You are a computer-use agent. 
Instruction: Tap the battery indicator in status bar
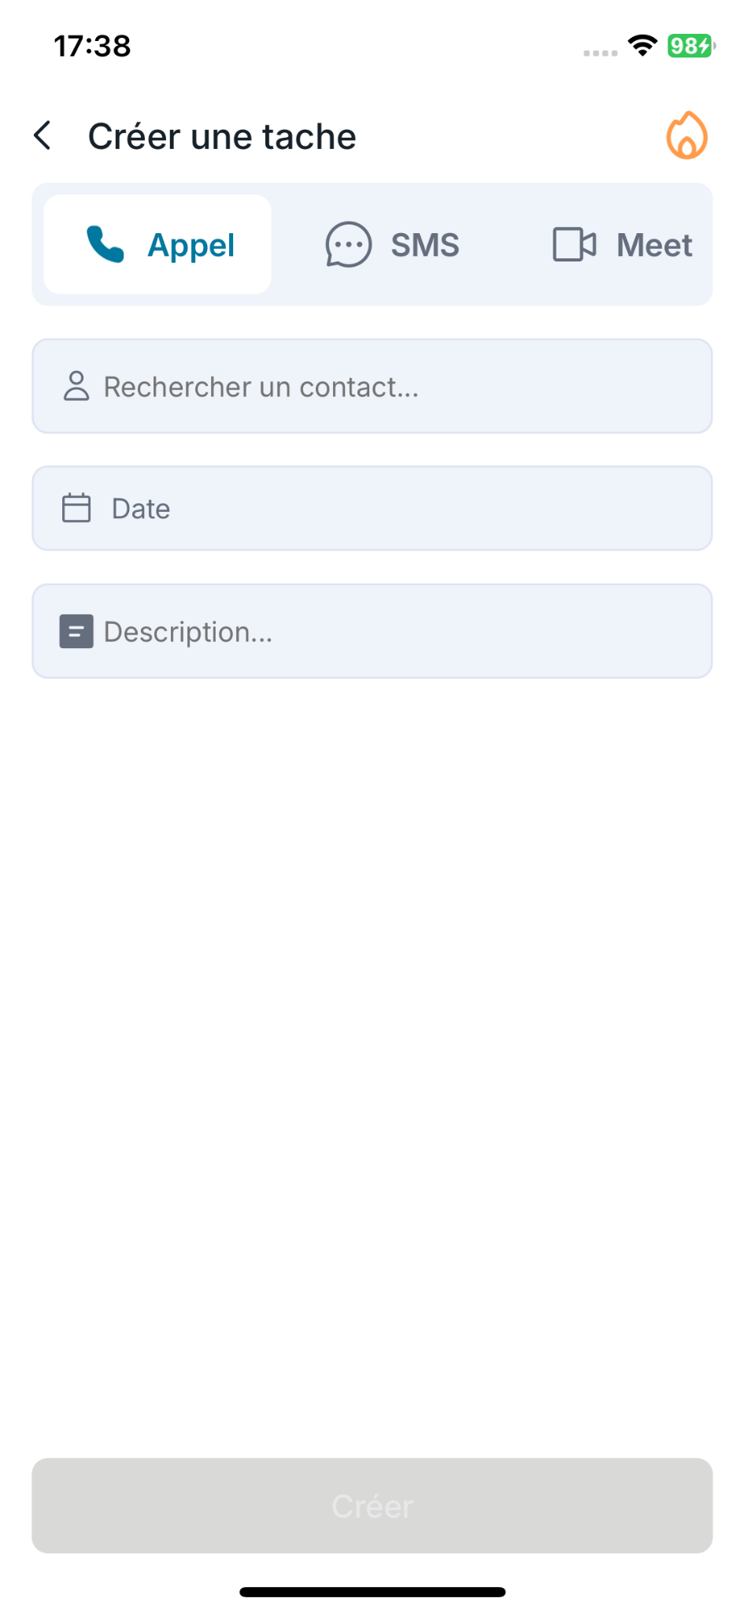690,46
